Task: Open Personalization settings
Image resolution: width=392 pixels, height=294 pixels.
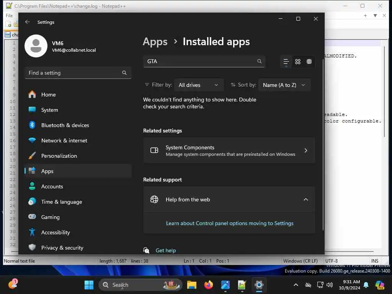Action: click(x=78, y=156)
